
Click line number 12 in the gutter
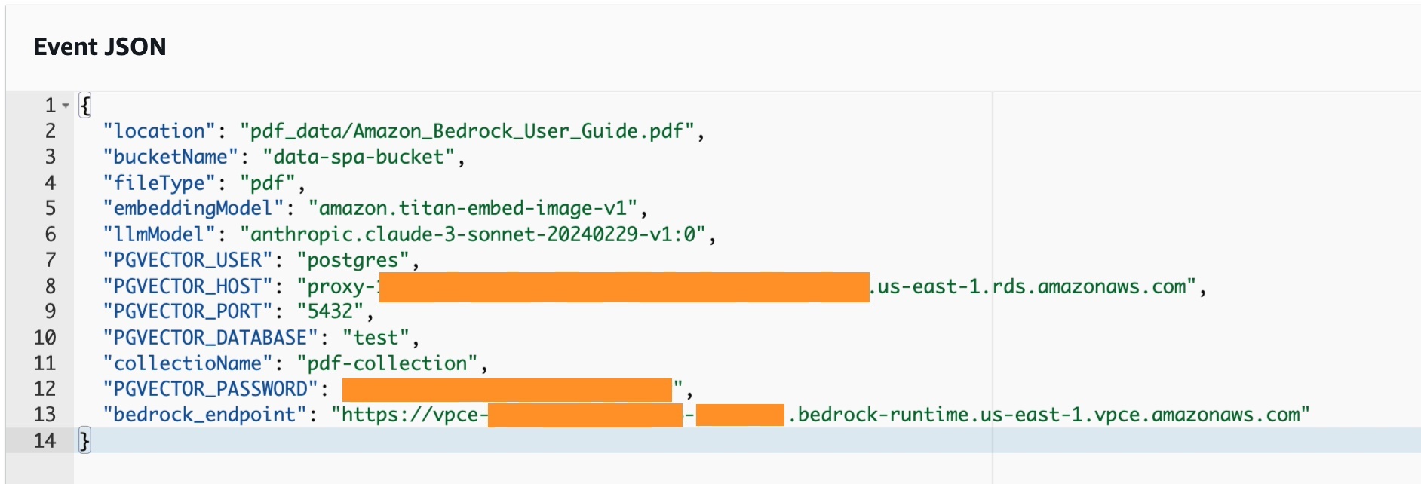click(x=45, y=389)
